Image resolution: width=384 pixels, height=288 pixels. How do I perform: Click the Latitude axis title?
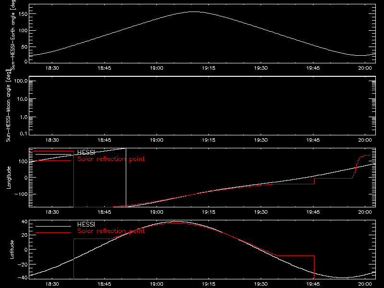[x=12, y=250]
